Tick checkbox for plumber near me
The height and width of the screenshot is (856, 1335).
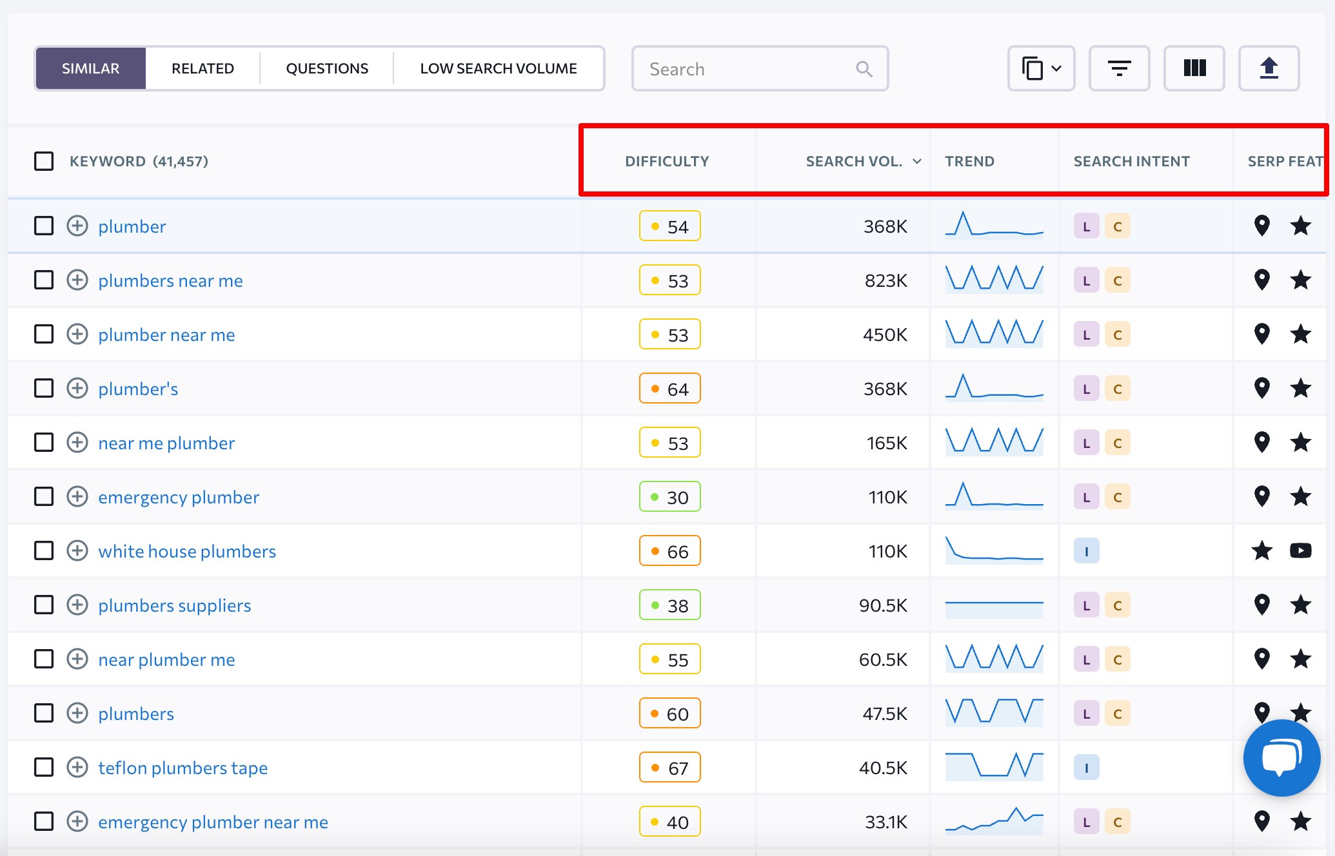click(x=44, y=335)
